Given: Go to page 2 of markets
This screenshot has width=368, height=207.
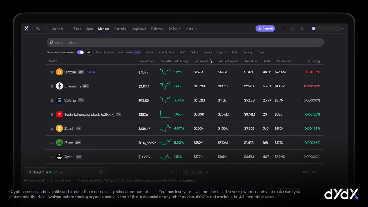Looking at the screenshot, I should click(x=186, y=172).
